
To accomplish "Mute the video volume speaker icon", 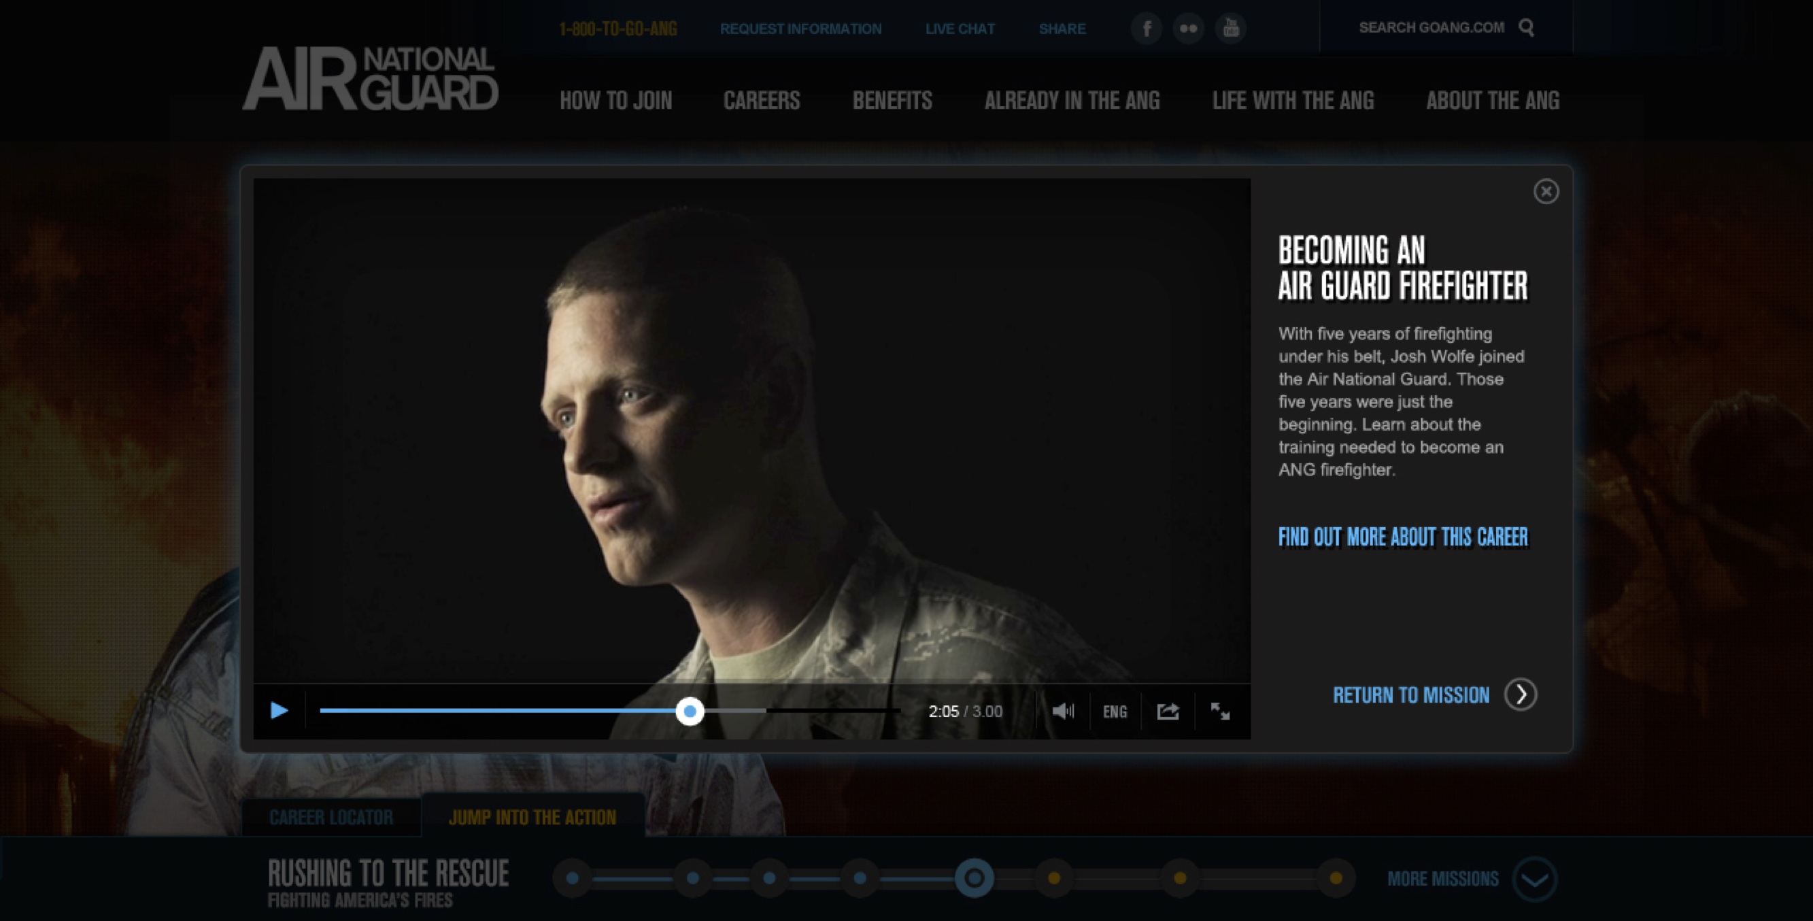I will click(x=1063, y=711).
